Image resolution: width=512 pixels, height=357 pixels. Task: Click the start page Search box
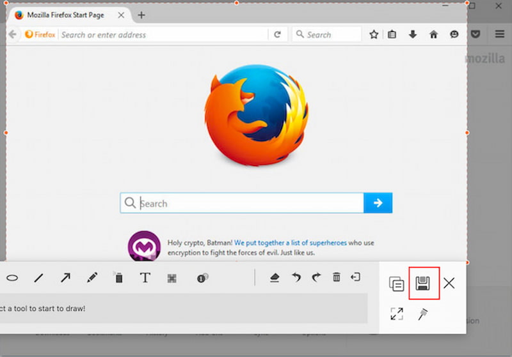[x=242, y=203]
